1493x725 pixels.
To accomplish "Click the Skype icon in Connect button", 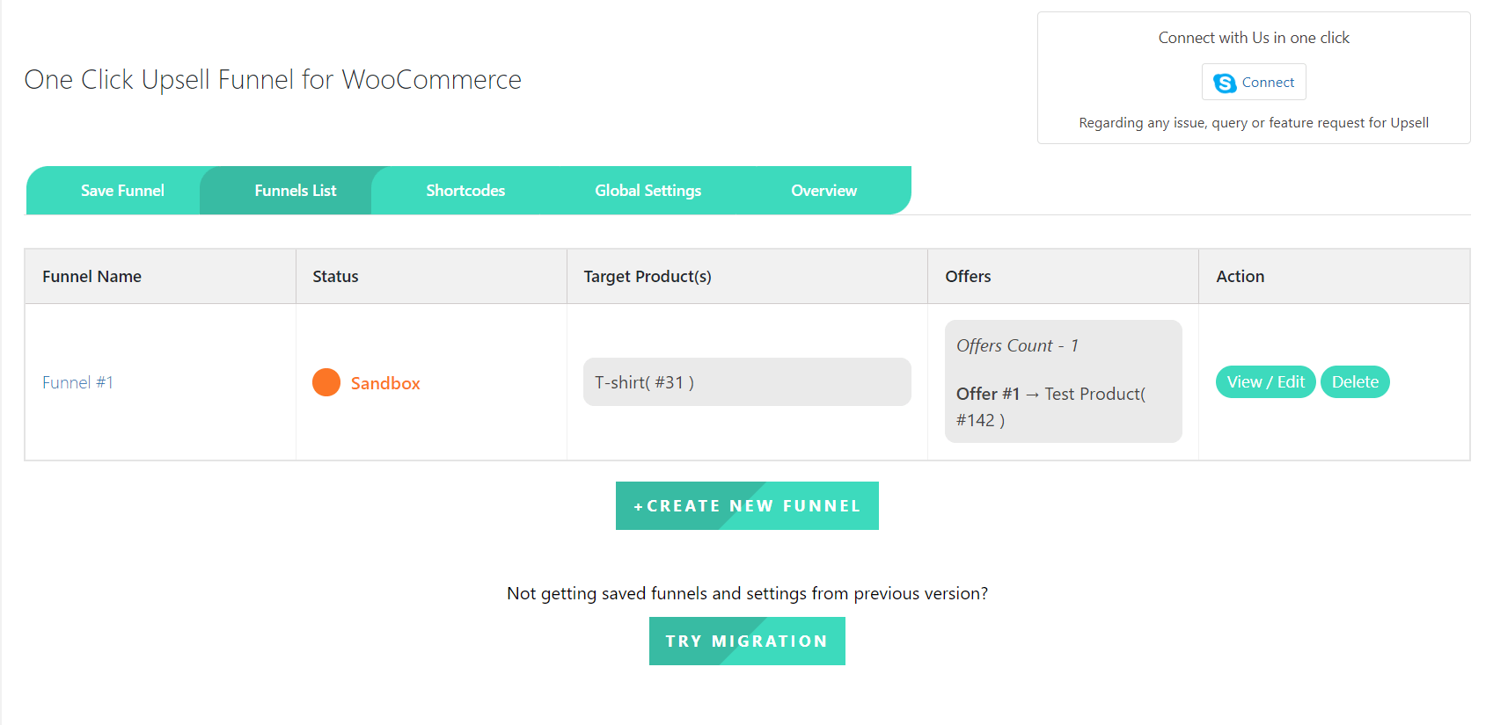I will coord(1225,83).
